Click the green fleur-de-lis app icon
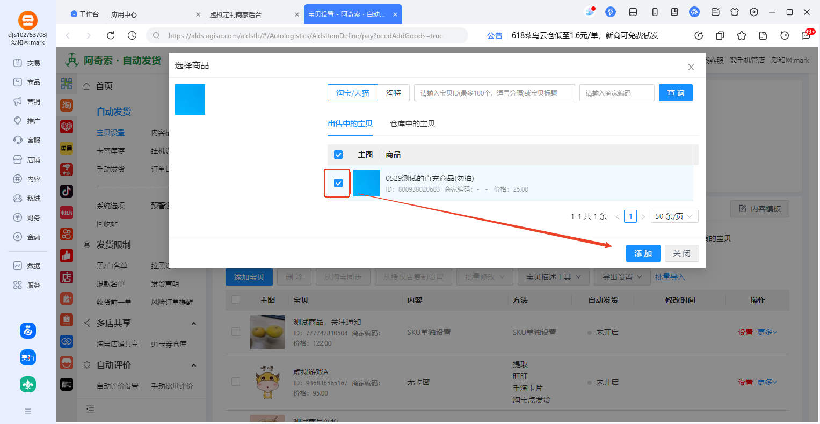820x424 pixels. click(28, 384)
